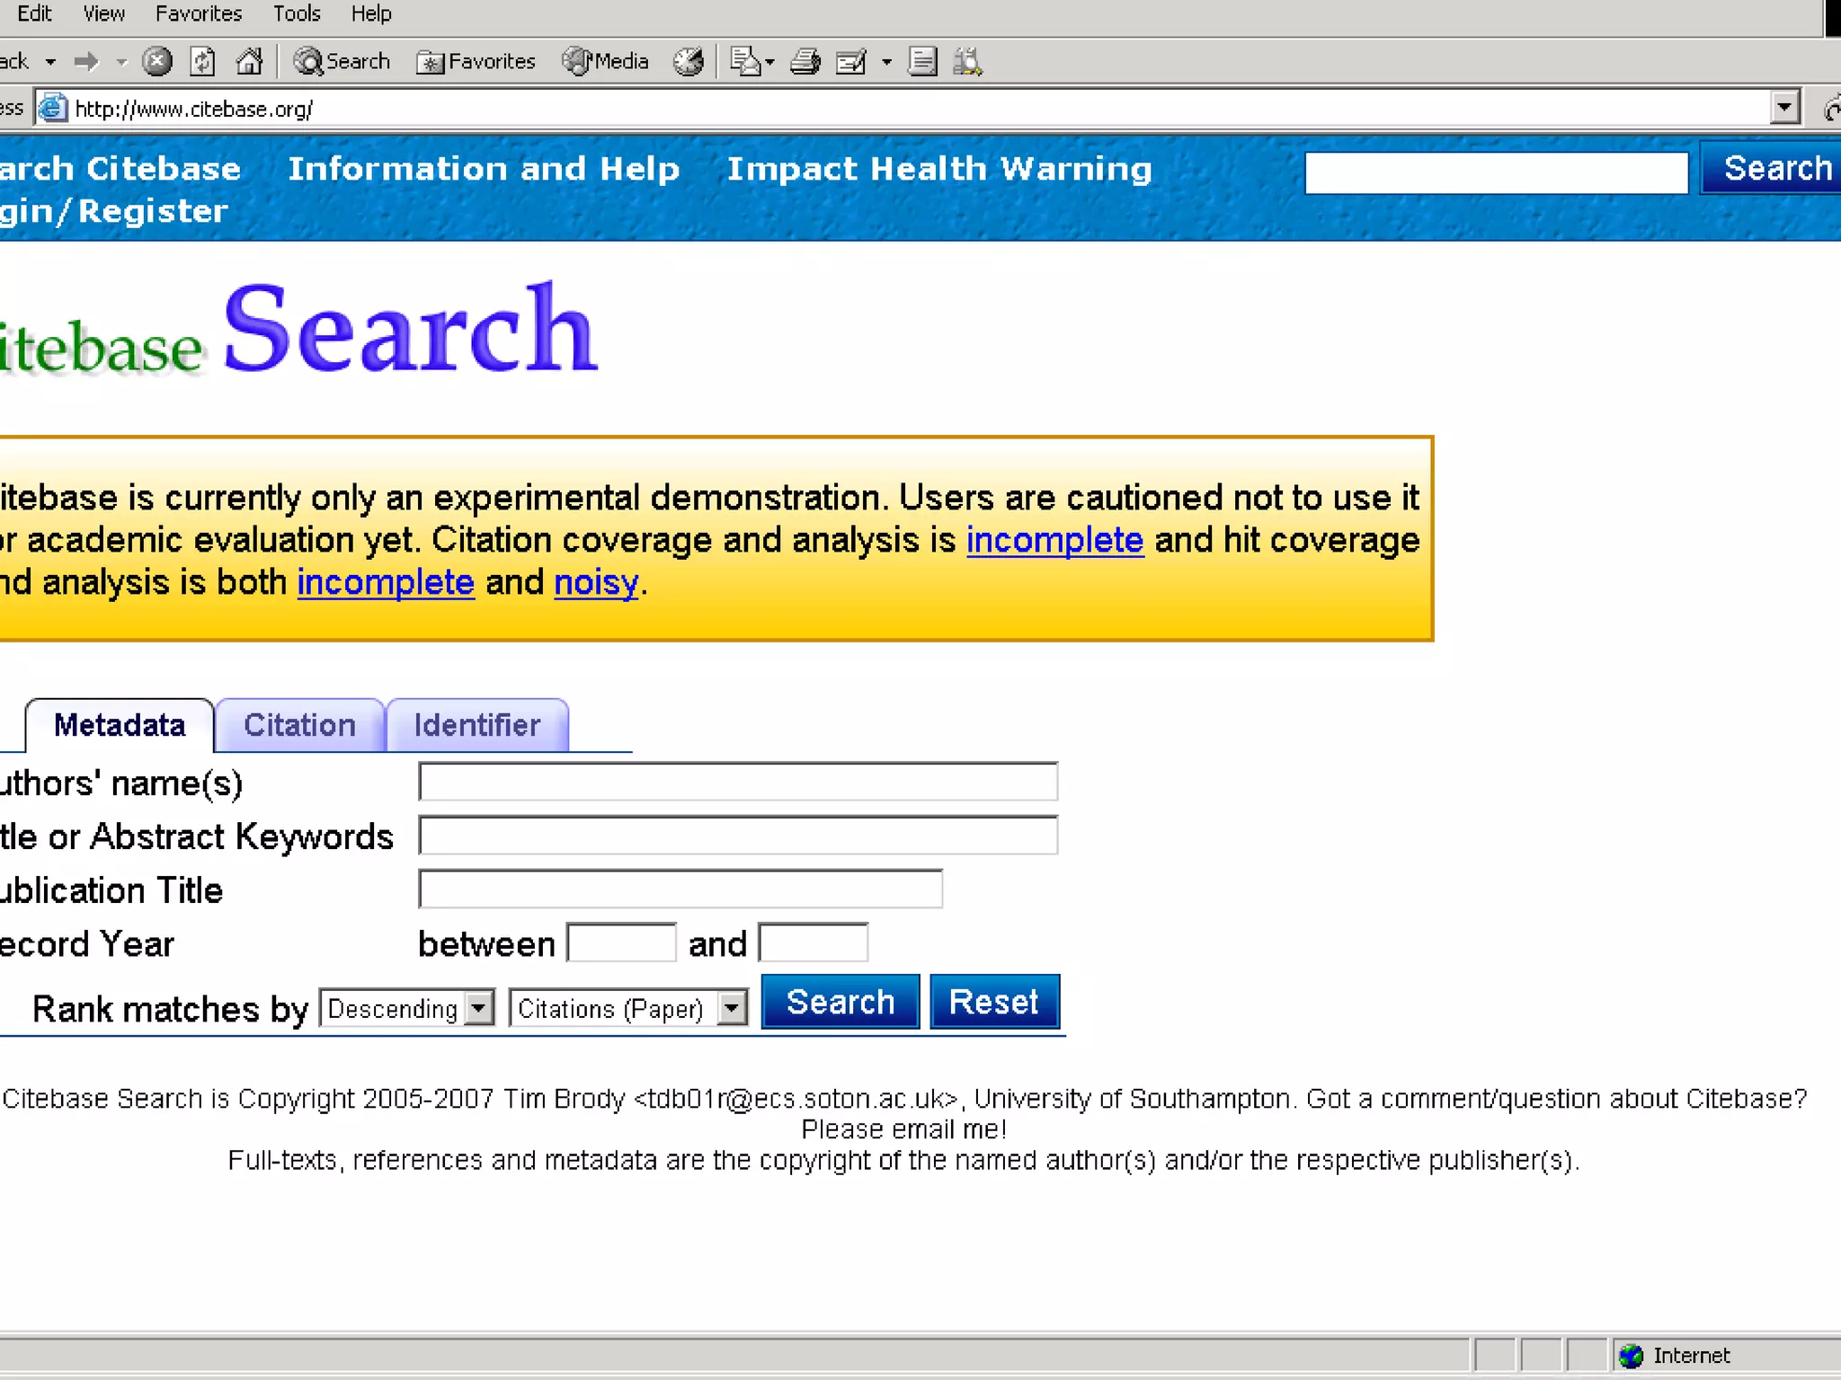Click the Authors' name(s) input field

737,782
